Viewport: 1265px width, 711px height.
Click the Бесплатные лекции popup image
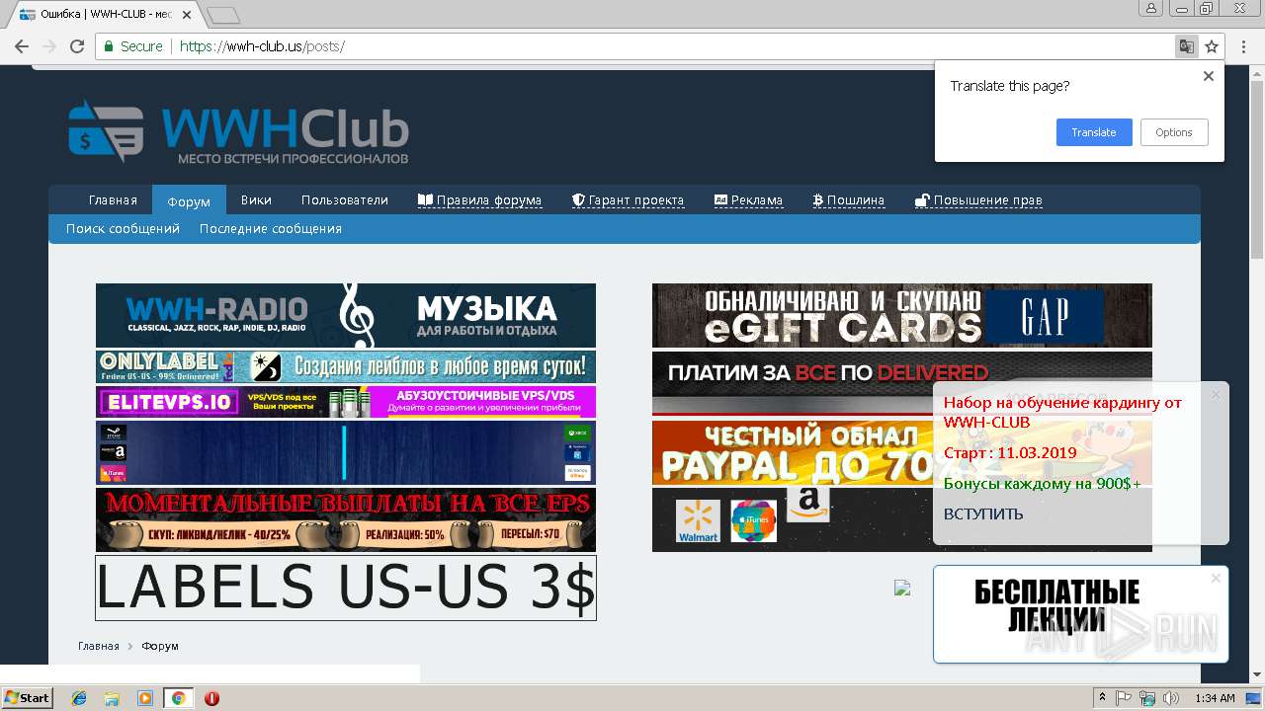(x=1057, y=606)
